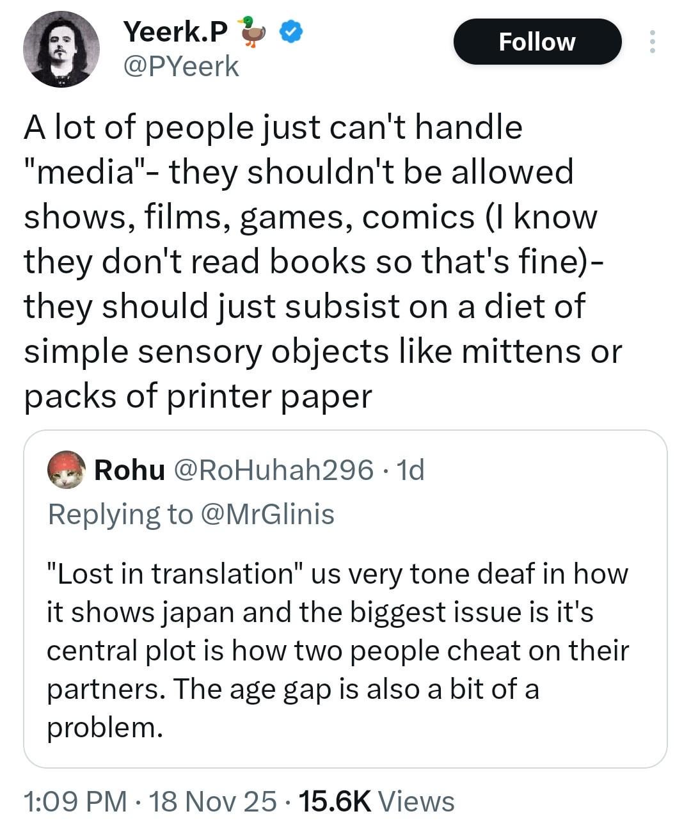Click the Yeerk.P display name
The image size is (691, 832).
(175, 31)
